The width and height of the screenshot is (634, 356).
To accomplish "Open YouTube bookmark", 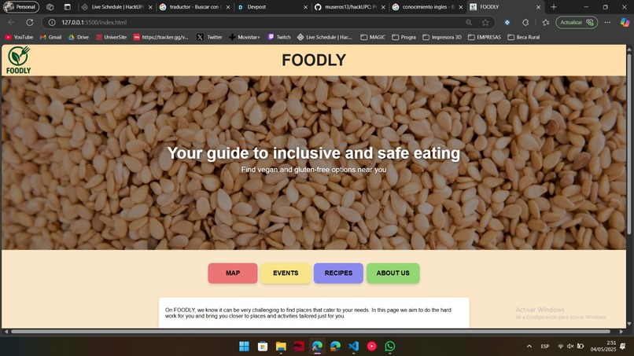I will 19,37.
